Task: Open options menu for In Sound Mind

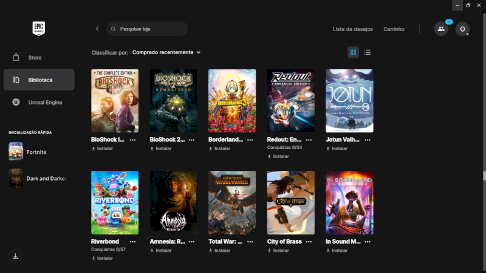Action: click(368, 241)
